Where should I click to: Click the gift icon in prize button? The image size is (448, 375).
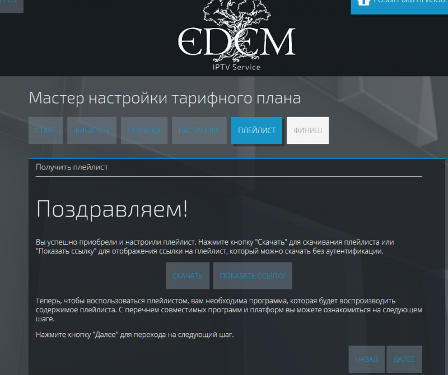[363, 2]
